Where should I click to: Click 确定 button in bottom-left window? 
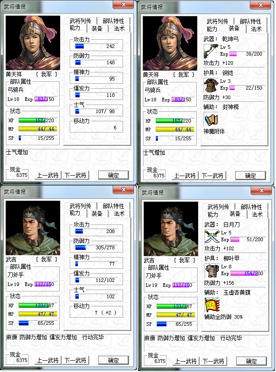coord(113,360)
